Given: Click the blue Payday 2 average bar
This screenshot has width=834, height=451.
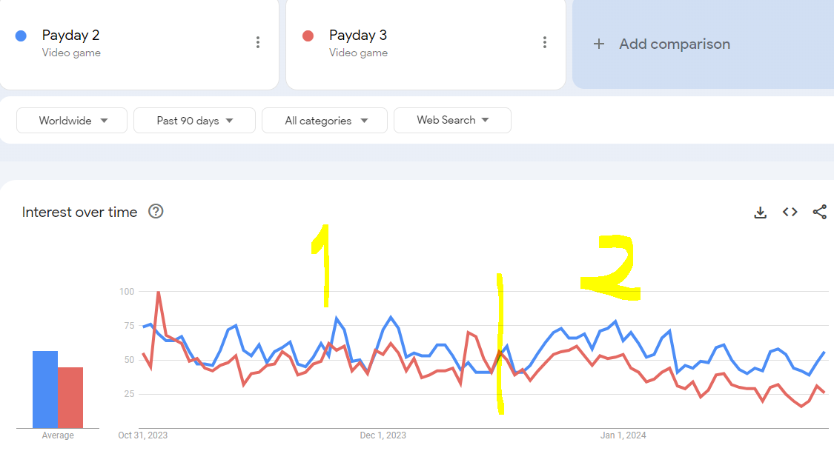Looking at the screenshot, I should (x=45, y=390).
